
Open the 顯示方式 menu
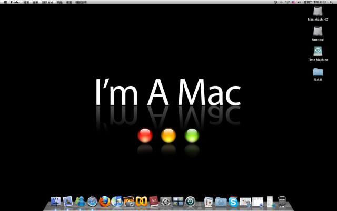pyautogui.click(x=47, y=2)
